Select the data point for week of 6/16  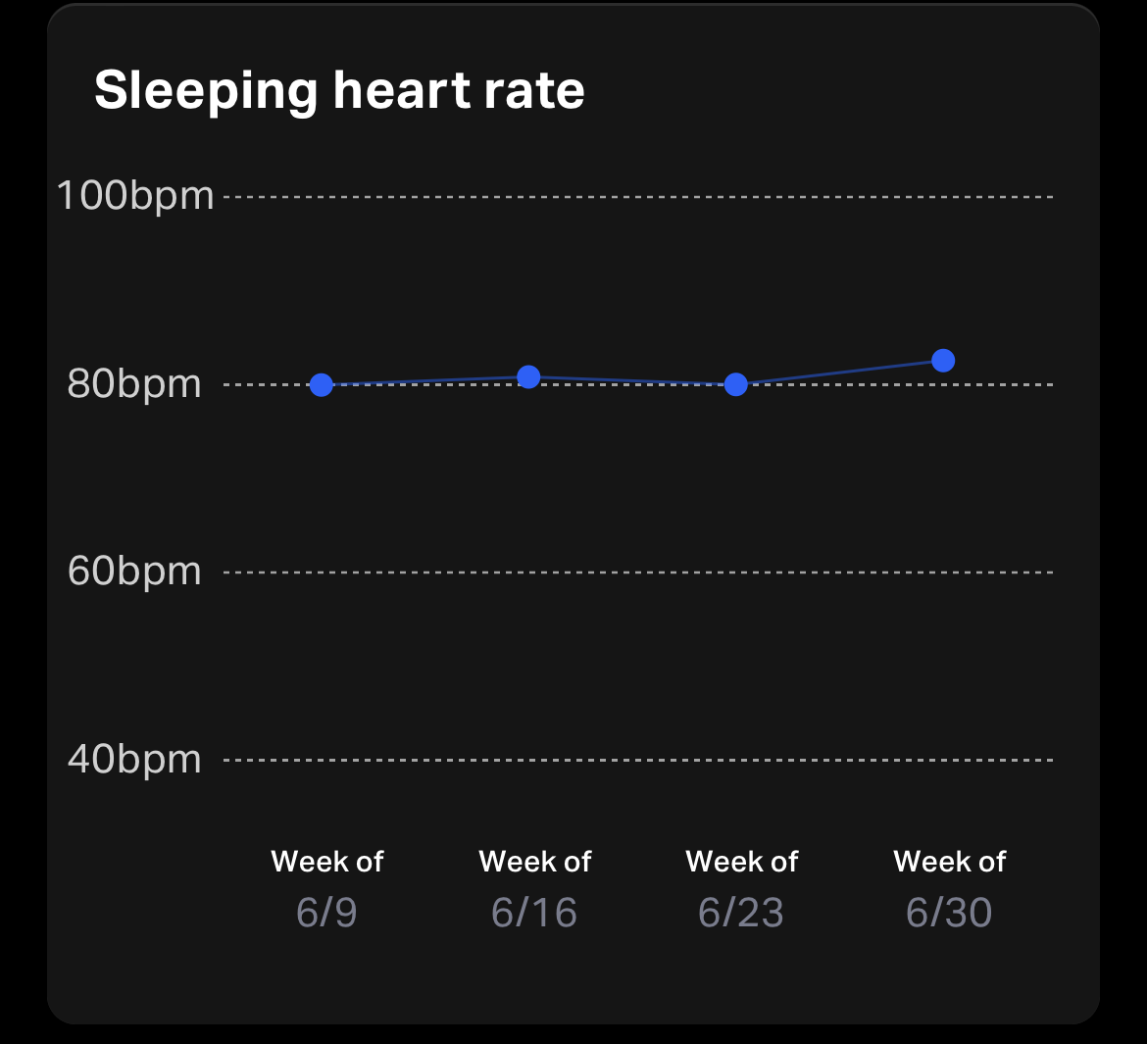[528, 376]
